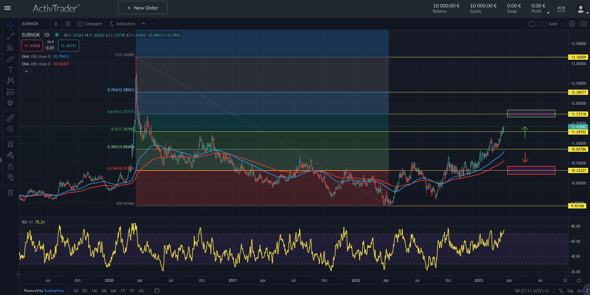
Task: Toggle log scale on price axis
Action: click(x=570, y=291)
